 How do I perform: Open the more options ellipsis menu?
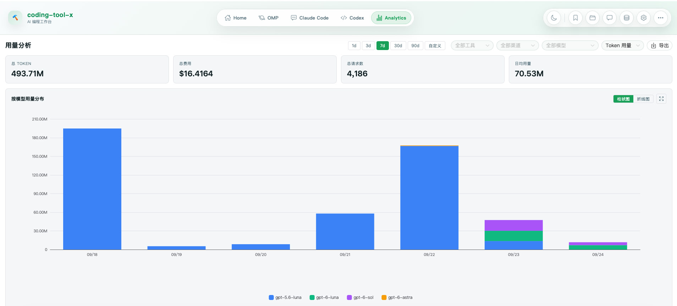(661, 18)
